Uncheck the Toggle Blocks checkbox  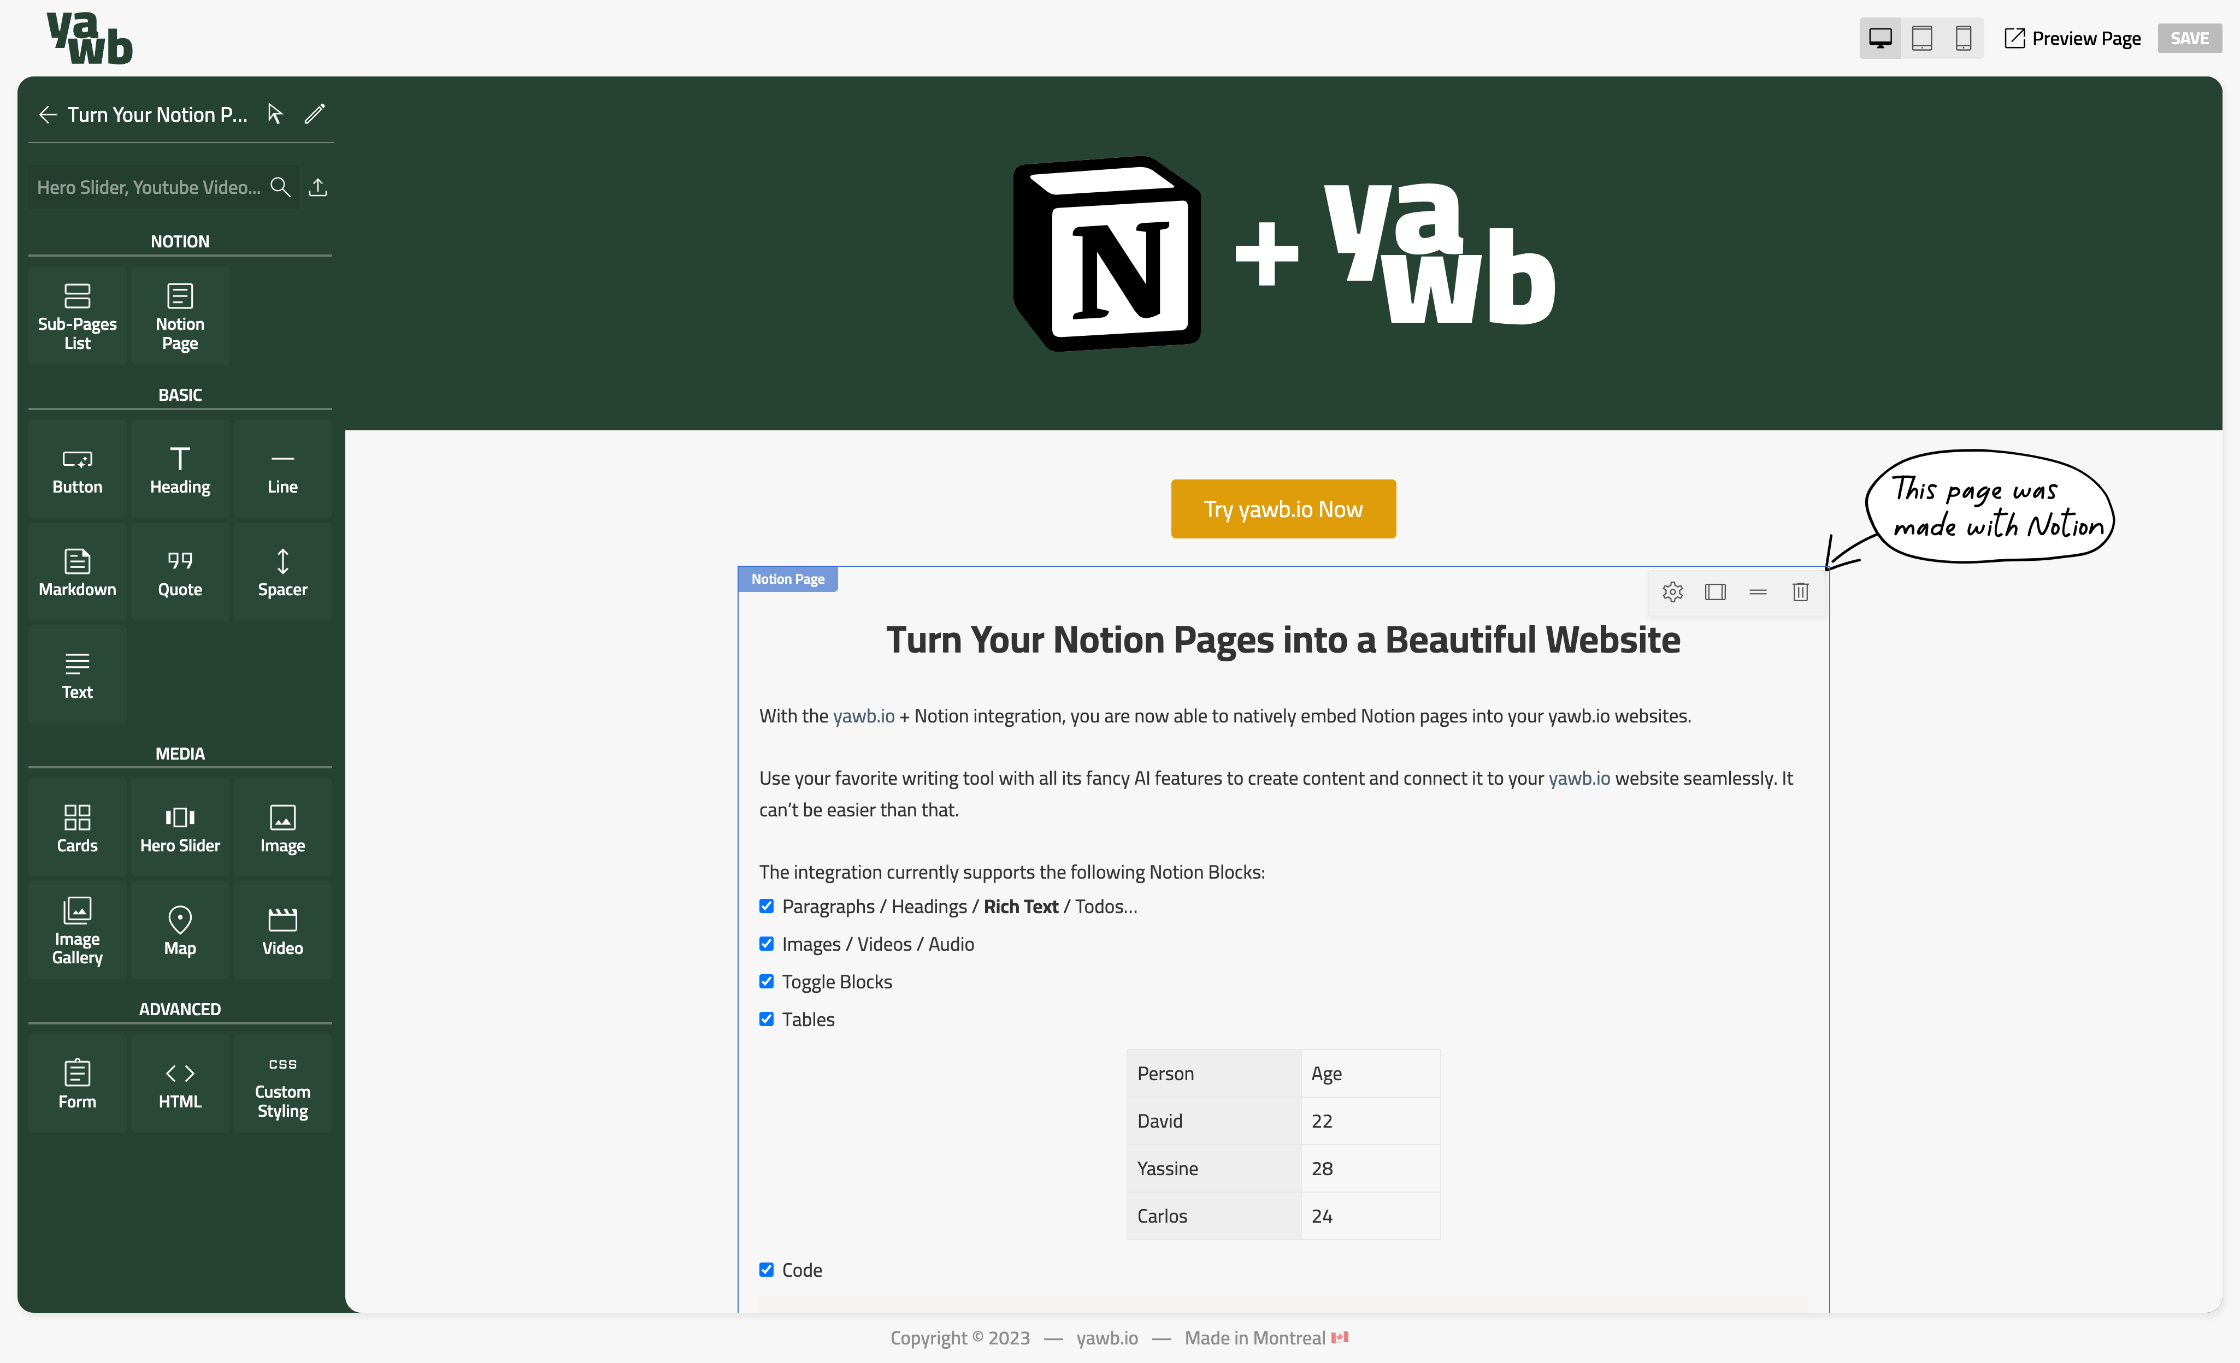pyautogui.click(x=767, y=981)
